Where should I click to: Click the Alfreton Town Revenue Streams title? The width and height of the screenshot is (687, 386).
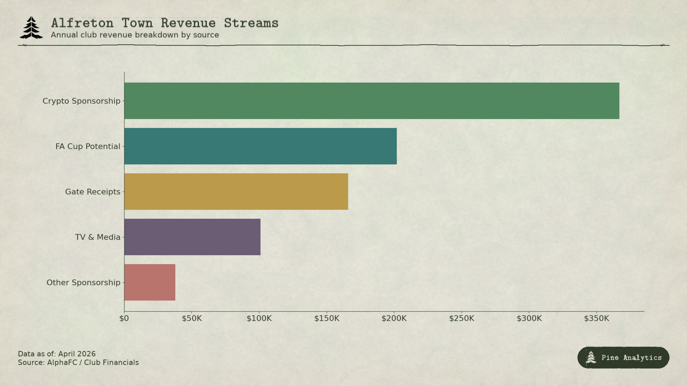[x=165, y=23]
